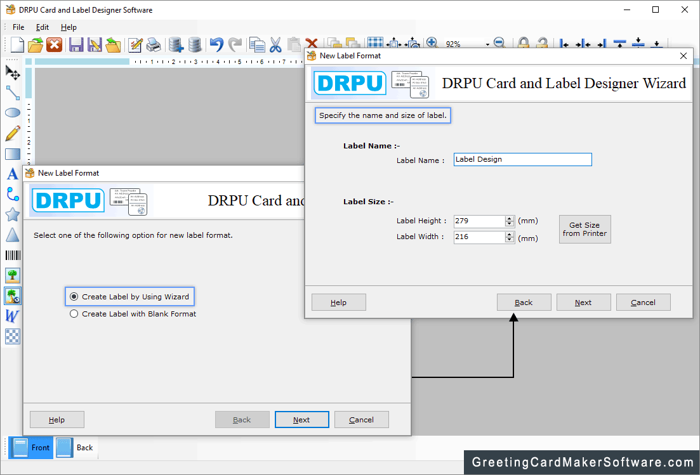Image resolution: width=700 pixels, height=475 pixels.
Task: Click Get Size from Printer button
Action: [x=585, y=229]
